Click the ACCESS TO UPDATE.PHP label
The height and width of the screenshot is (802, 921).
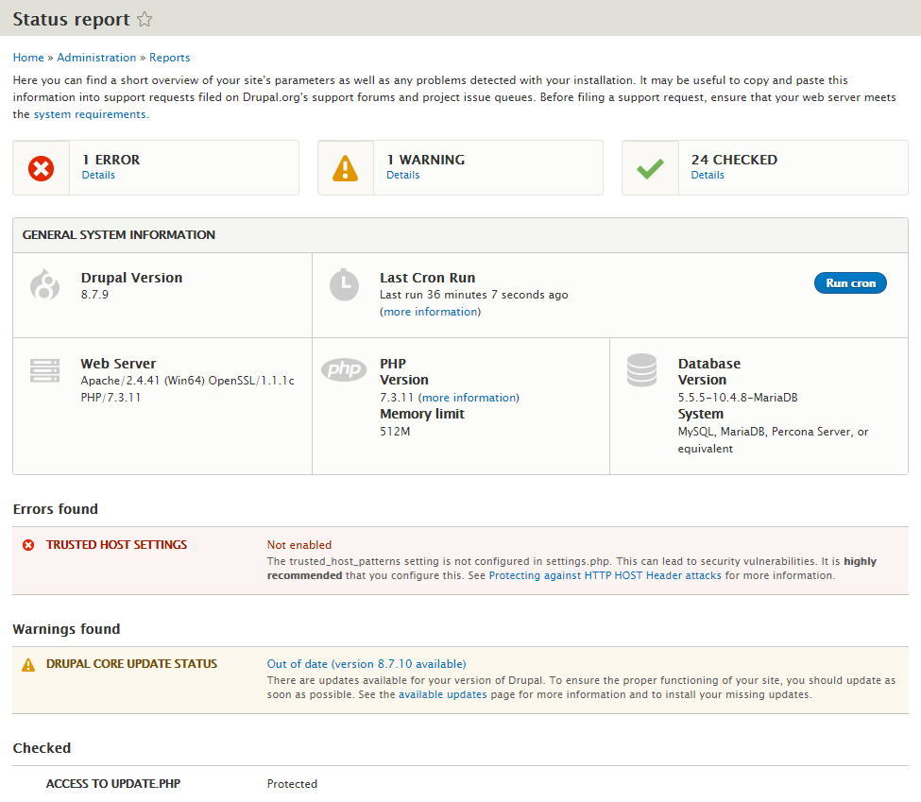tap(113, 784)
